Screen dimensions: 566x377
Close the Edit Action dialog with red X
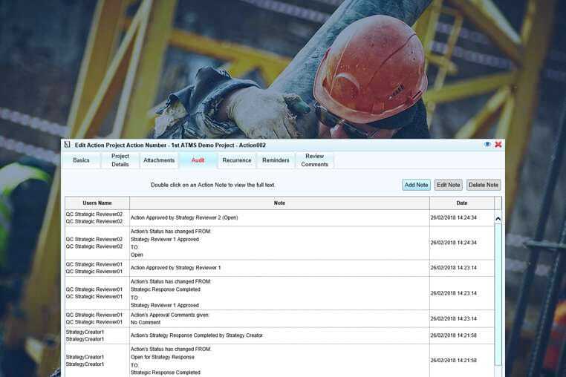coord(498,145)
